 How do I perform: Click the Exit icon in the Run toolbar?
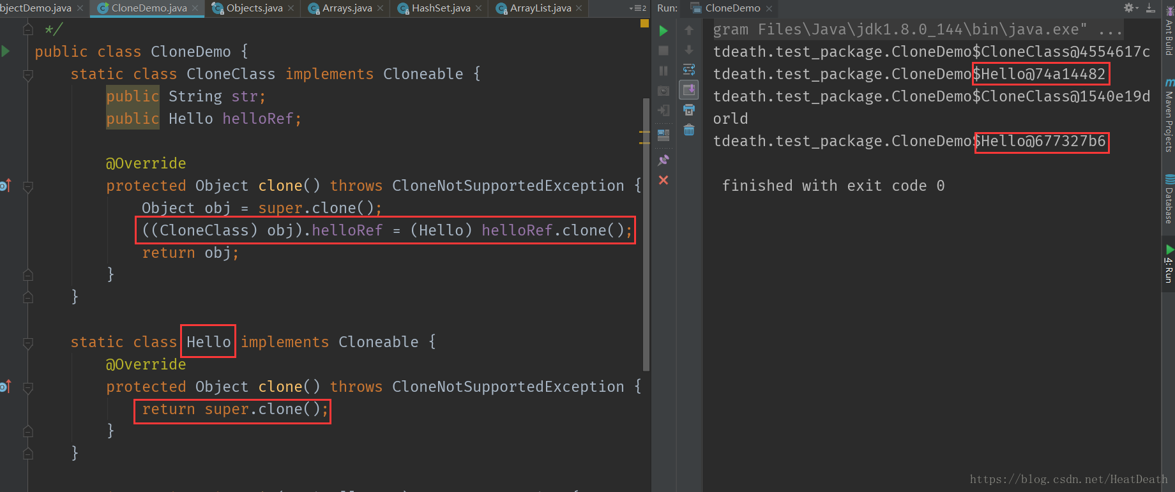click(x=663, y=110)
